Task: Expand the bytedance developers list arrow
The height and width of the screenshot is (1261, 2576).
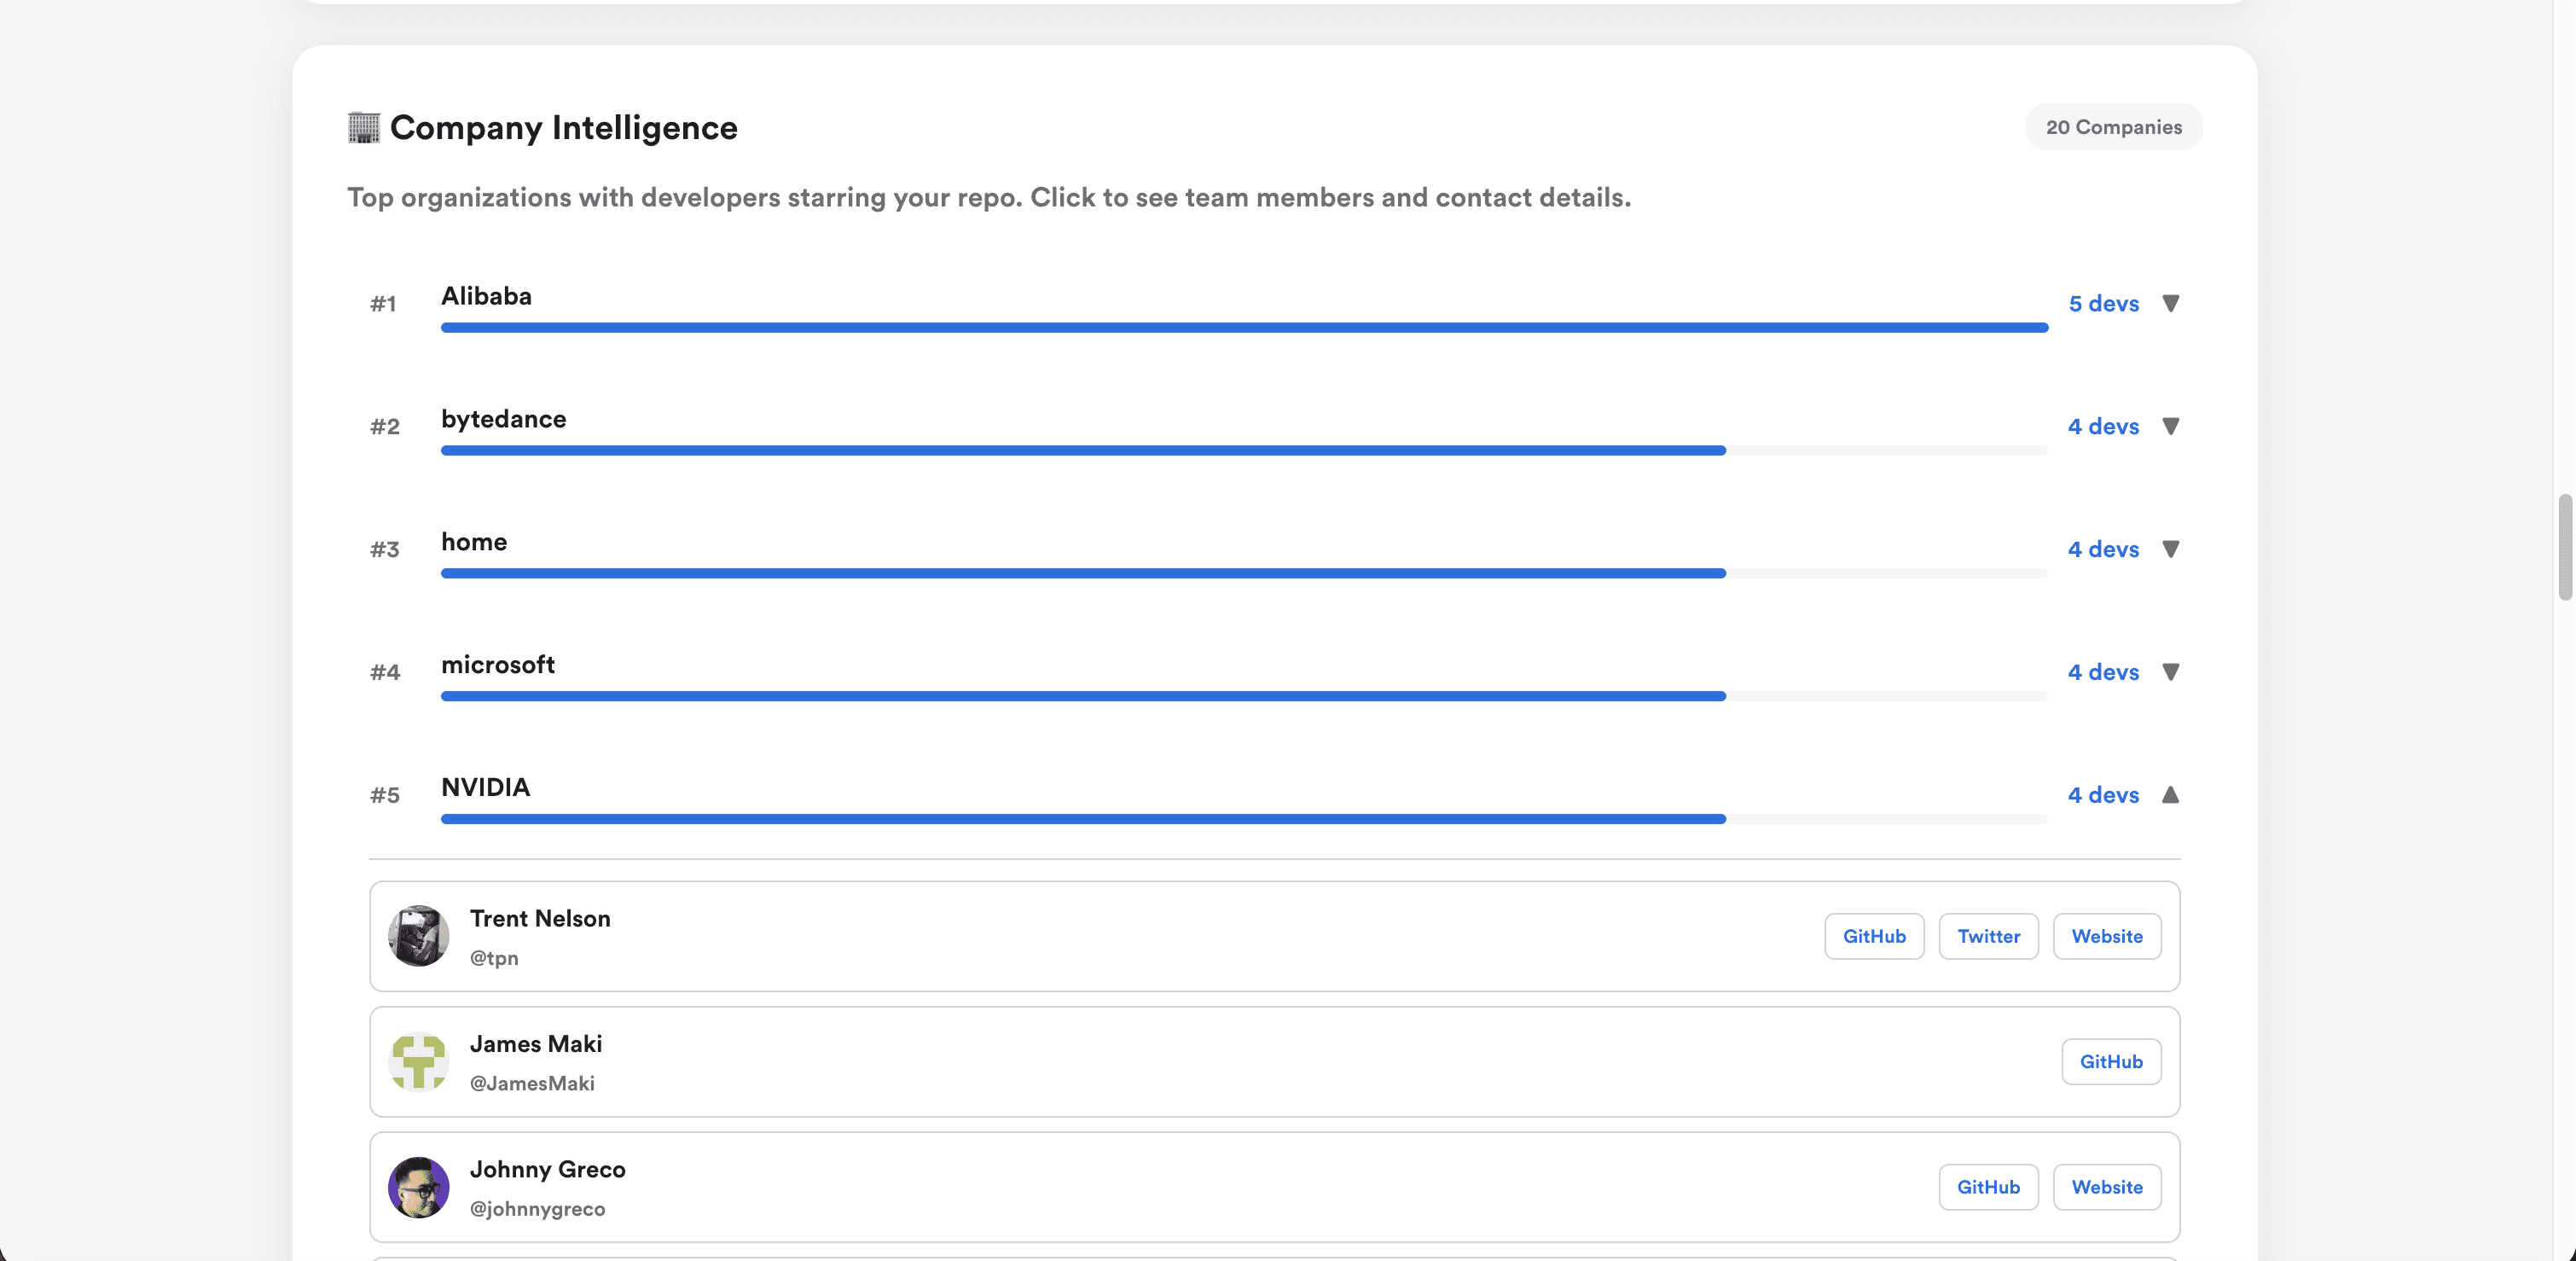Action: (2170, 426)
